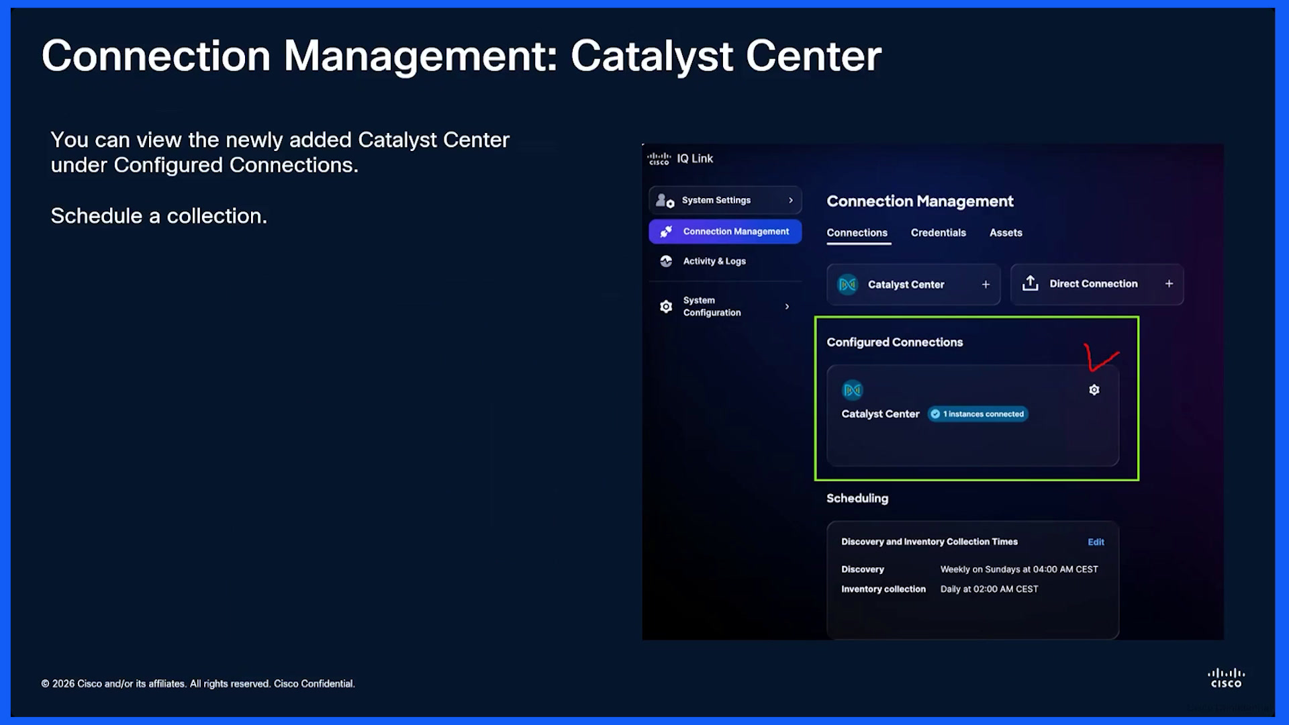Click Daily at 02:00 AM CEST value
This screenshot has height=725, width=1289.
tap(989, 589)
